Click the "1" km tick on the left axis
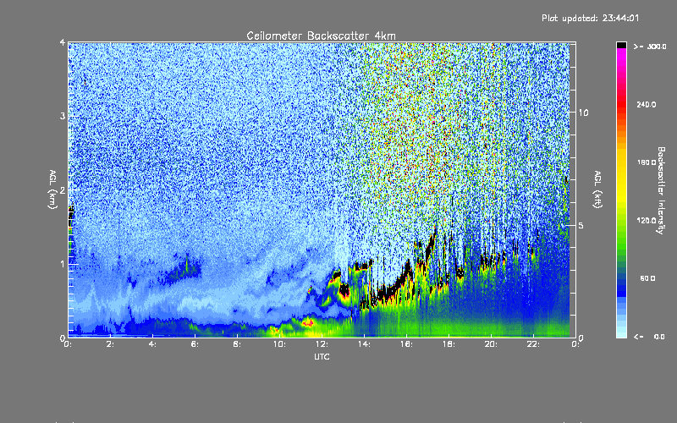The height and width of the screenshot is (423, 677). click(x=63, y=264)
